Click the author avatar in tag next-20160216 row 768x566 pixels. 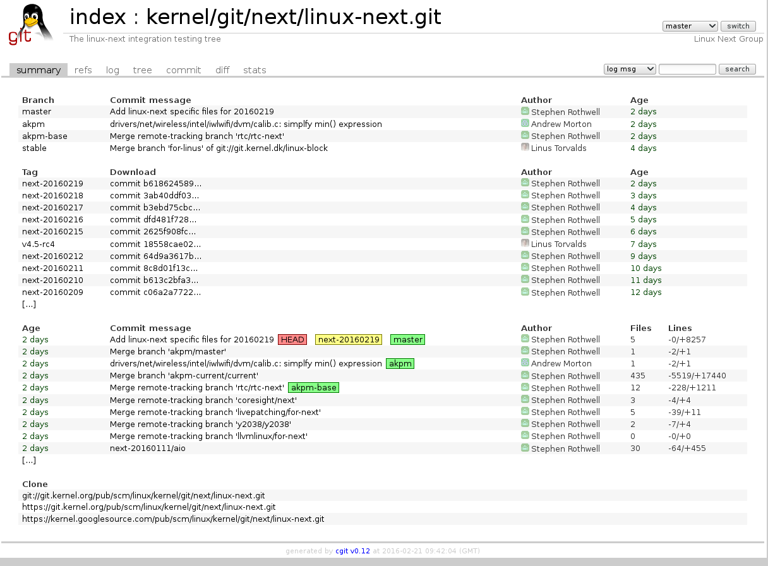[x=525, y=219]
